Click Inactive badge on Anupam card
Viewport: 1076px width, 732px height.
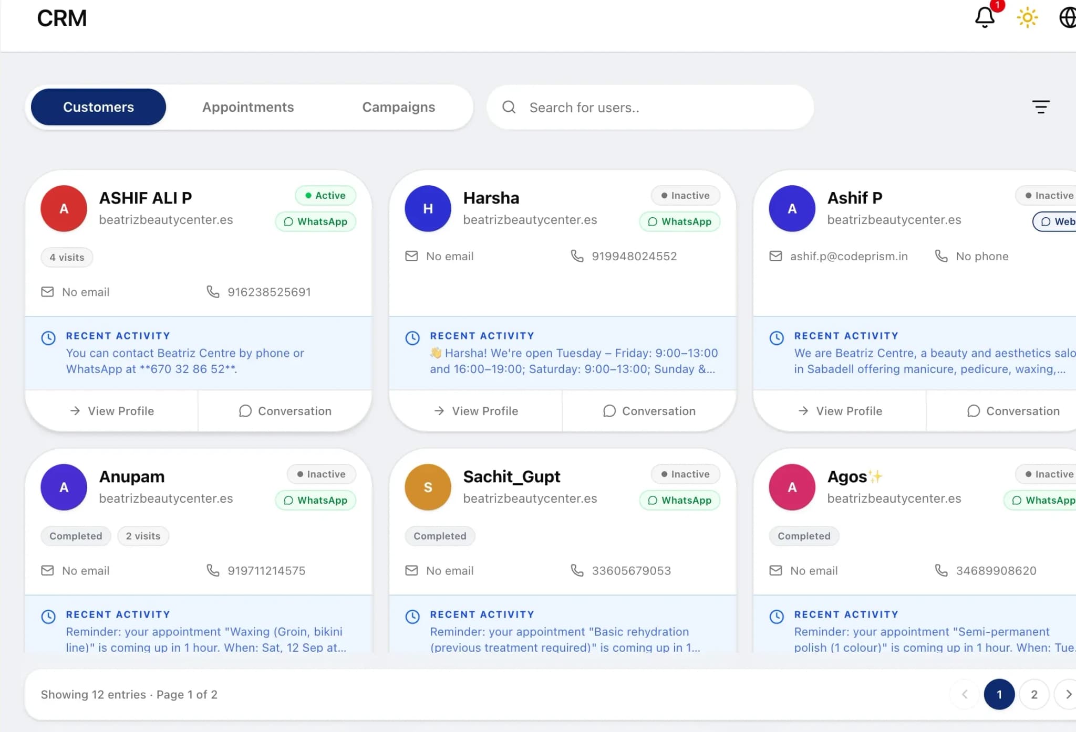321,474
